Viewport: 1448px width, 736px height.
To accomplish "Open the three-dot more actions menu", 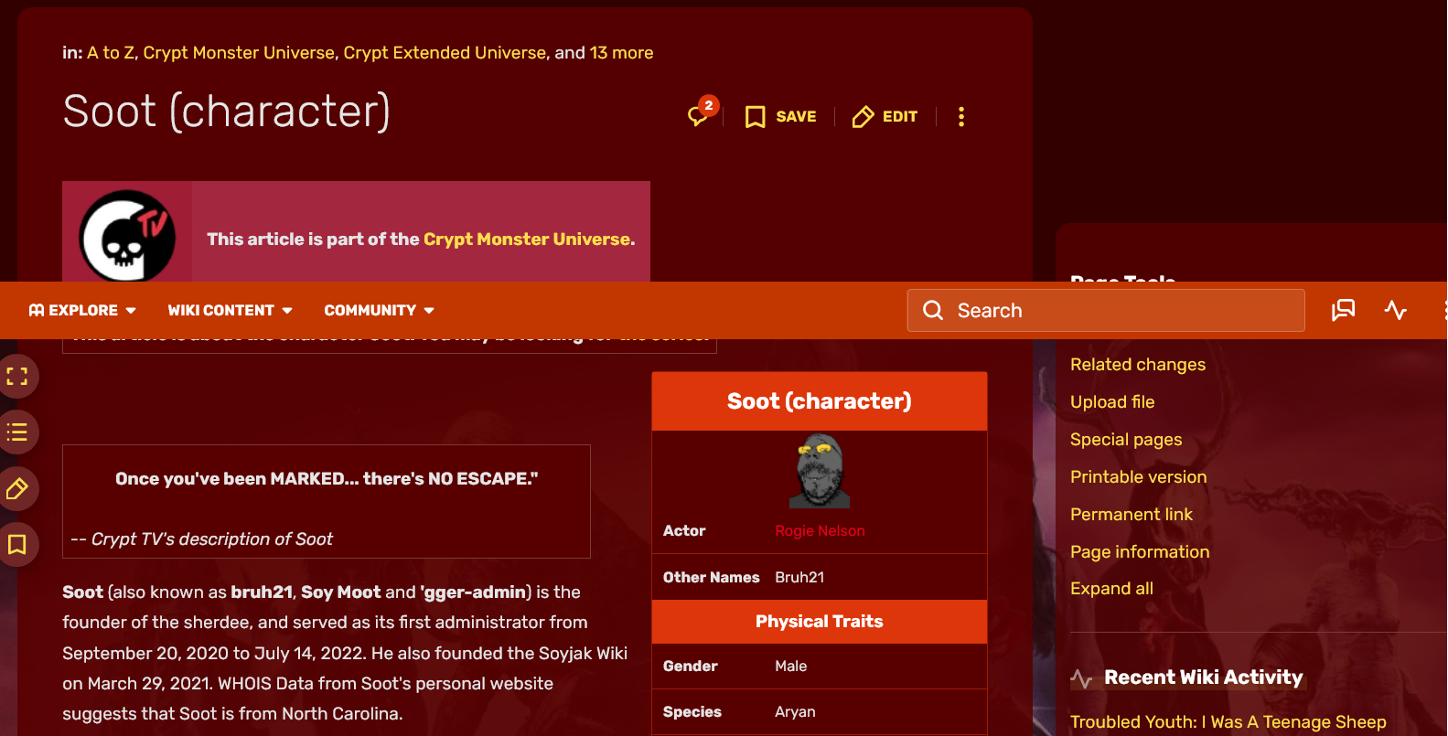I will point(960,117).
